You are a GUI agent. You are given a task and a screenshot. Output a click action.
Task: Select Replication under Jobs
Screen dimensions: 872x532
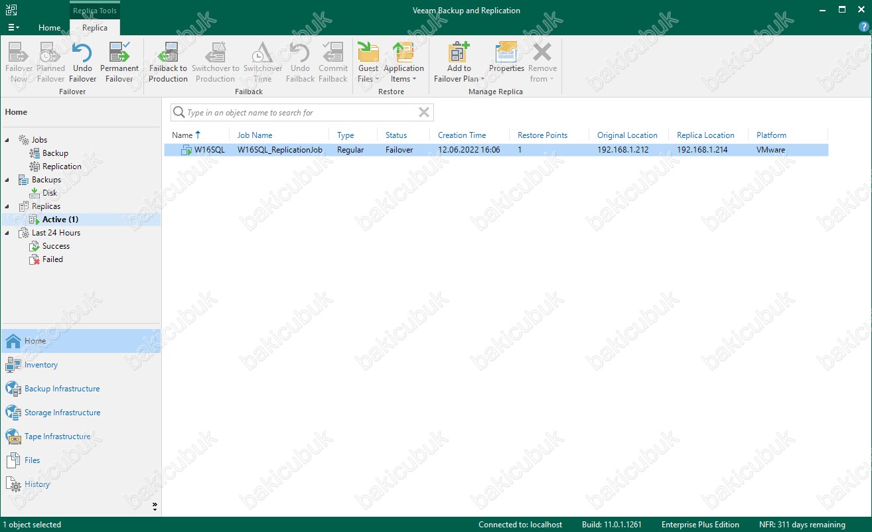[62, 166]
